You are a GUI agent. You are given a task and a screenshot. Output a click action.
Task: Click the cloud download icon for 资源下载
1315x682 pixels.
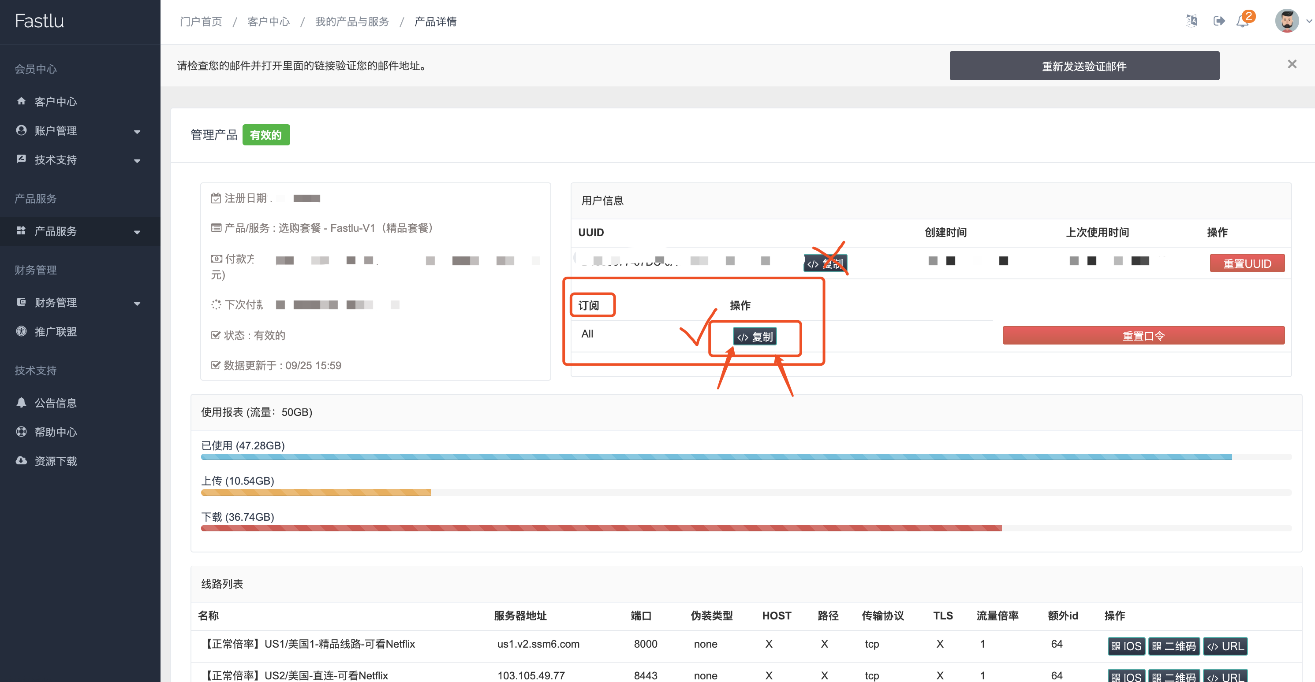tap(21, 461)
